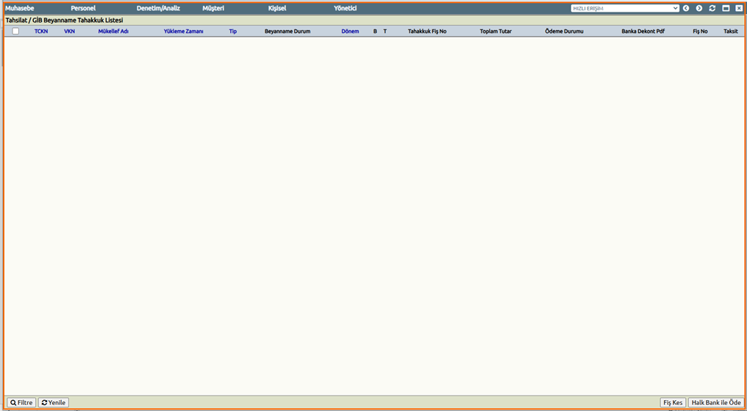Click Halk Bank ile Öde button
747x411 pixels.
tap(715, 402)
